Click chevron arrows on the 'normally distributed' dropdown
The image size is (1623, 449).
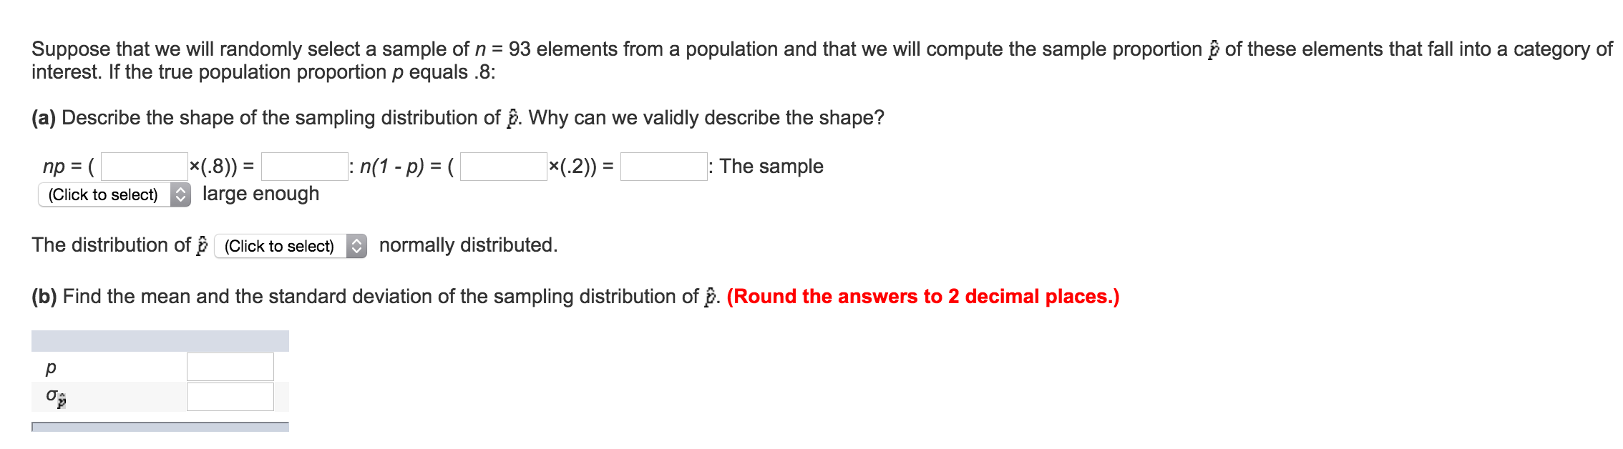(x=356, y=246)
